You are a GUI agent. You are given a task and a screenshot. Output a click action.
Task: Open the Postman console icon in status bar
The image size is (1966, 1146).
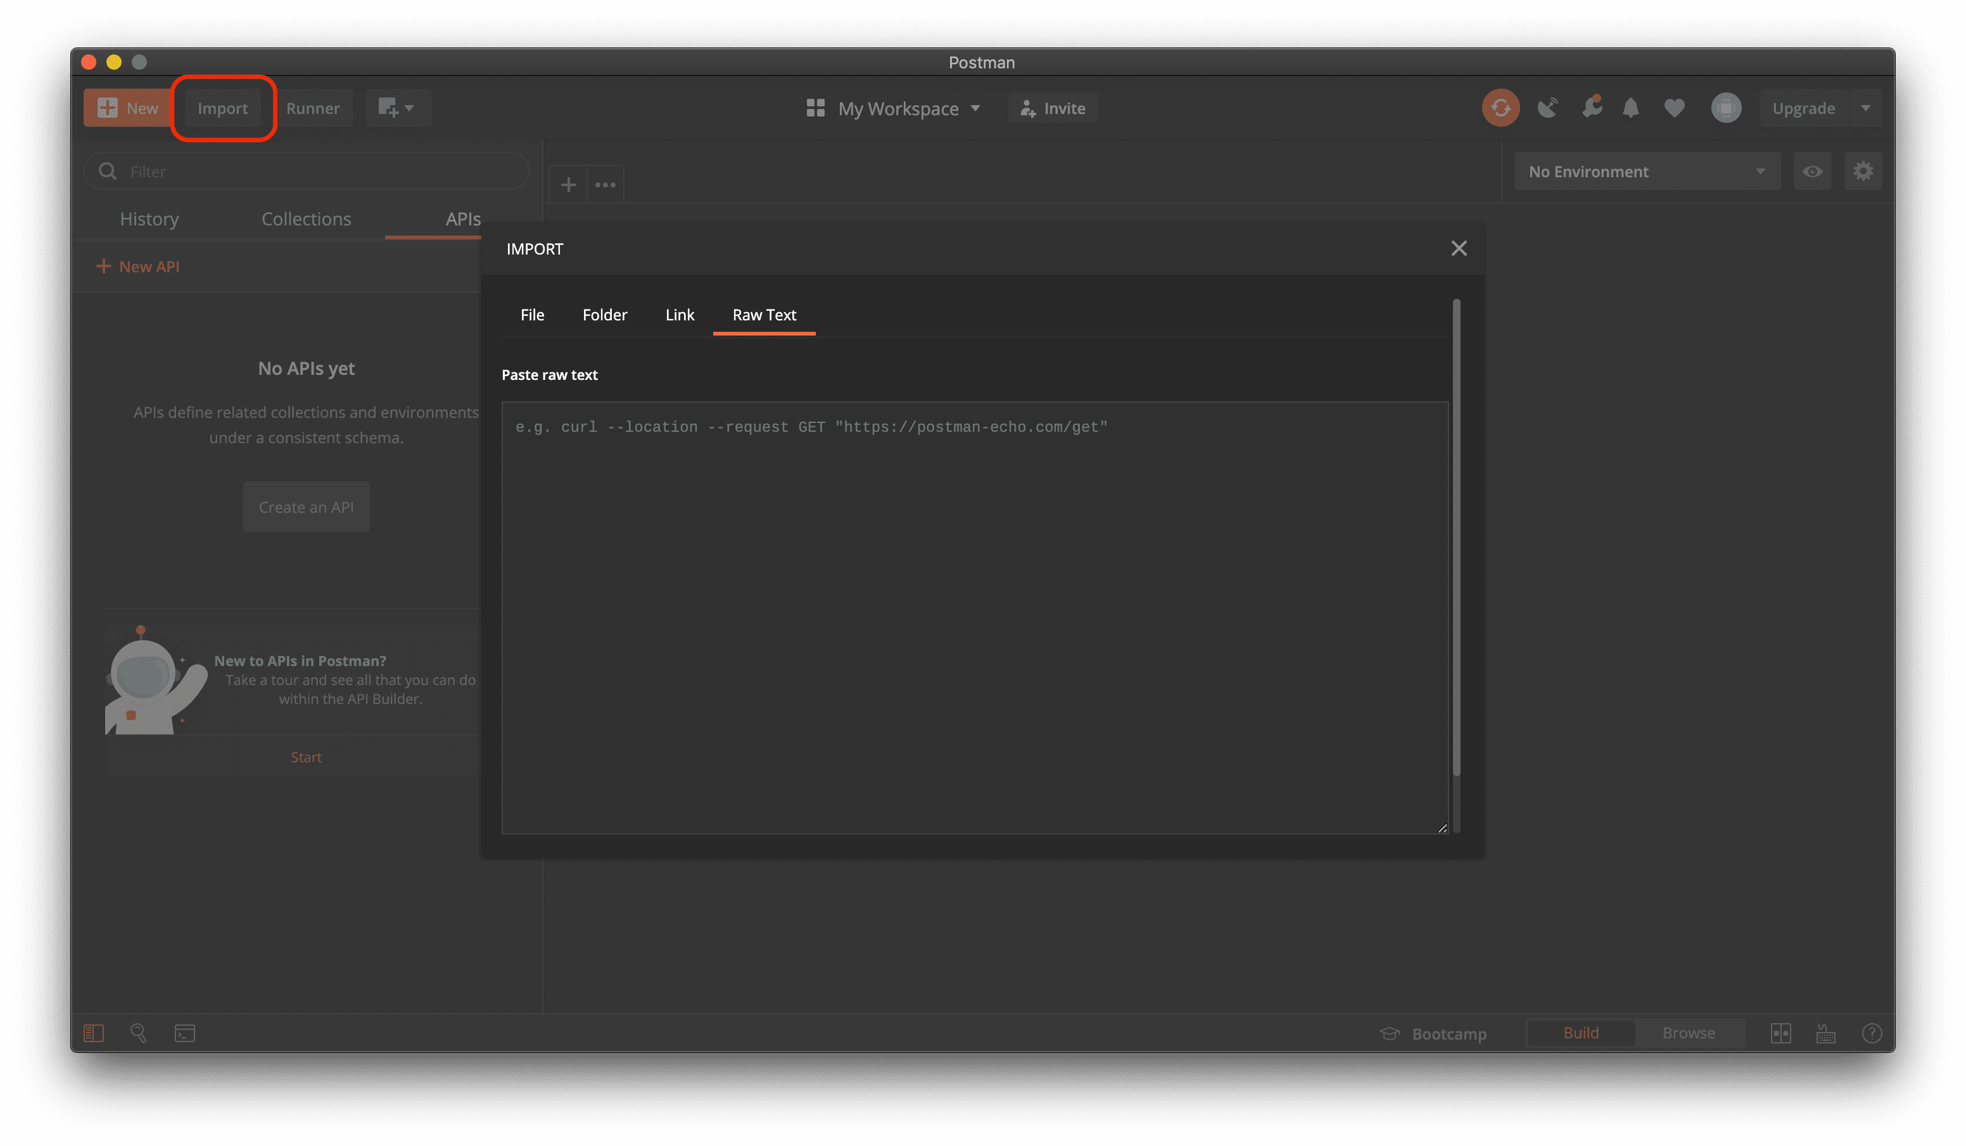click(185, 1033)
